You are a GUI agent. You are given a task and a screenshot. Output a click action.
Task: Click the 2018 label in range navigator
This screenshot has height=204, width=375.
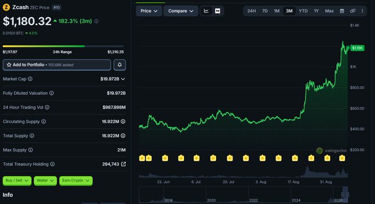(x=168, y=201)
